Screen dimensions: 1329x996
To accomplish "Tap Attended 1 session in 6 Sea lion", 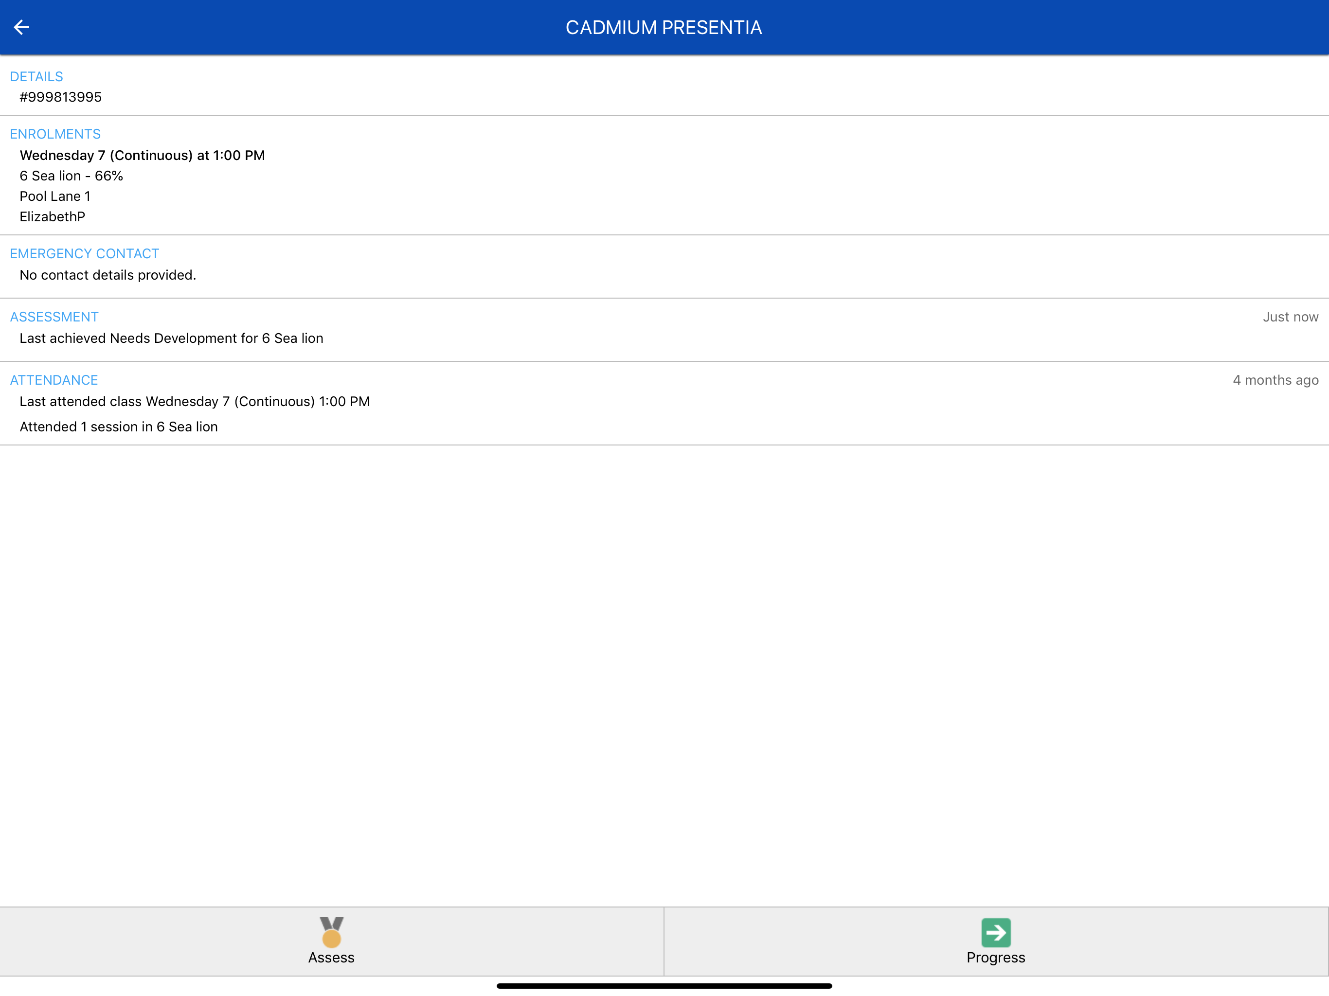I will coord(119,427).
